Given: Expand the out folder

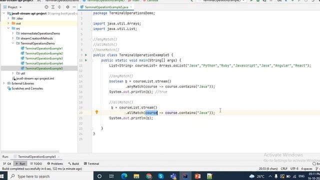Looking at the screenshot, I should click(x=8, y=23).
